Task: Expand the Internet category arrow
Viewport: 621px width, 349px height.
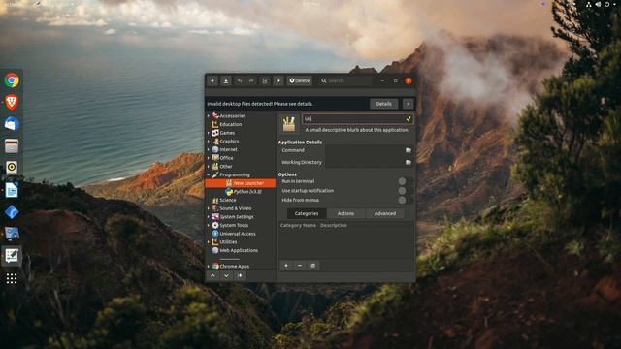Action: tap(209, 149)
